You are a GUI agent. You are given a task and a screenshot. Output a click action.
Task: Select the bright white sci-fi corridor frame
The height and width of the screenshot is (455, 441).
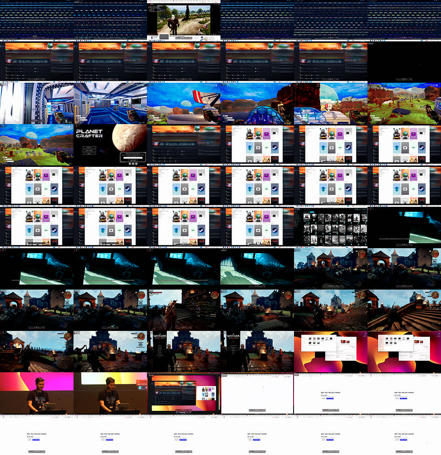pos(37,103)
